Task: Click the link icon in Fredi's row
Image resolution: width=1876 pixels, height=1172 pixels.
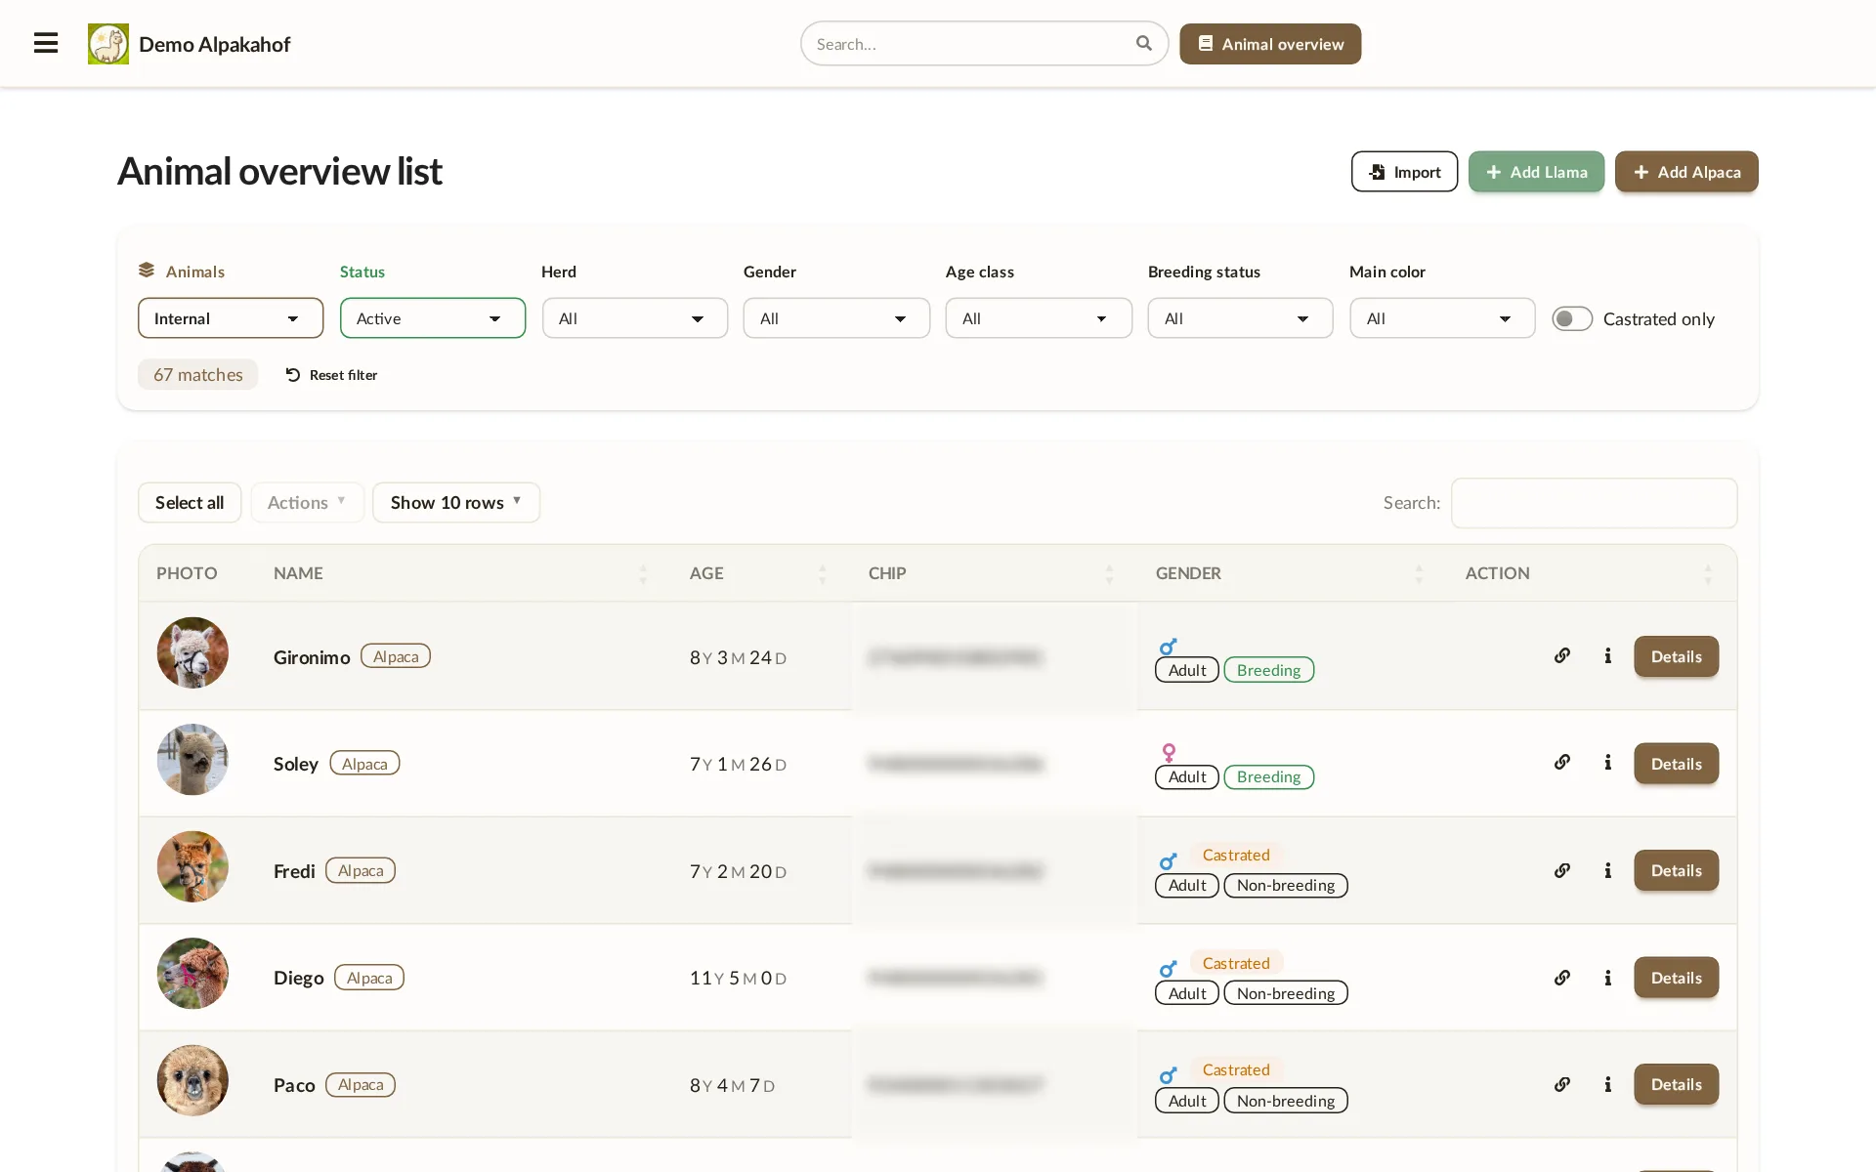Action: pos(1562,870)
